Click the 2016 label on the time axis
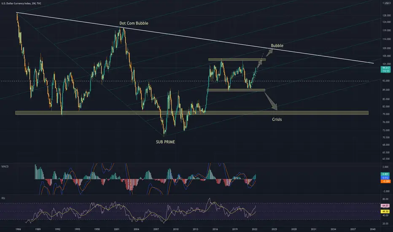Viewport: 393px width, 232px height. [x=215, y=229]
